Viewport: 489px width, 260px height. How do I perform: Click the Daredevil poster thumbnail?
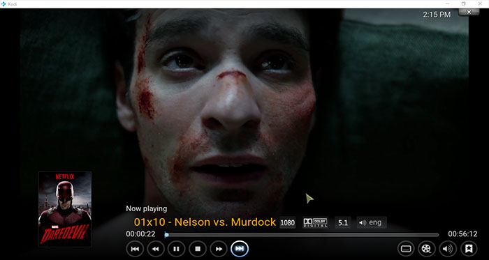coord(65,209)
